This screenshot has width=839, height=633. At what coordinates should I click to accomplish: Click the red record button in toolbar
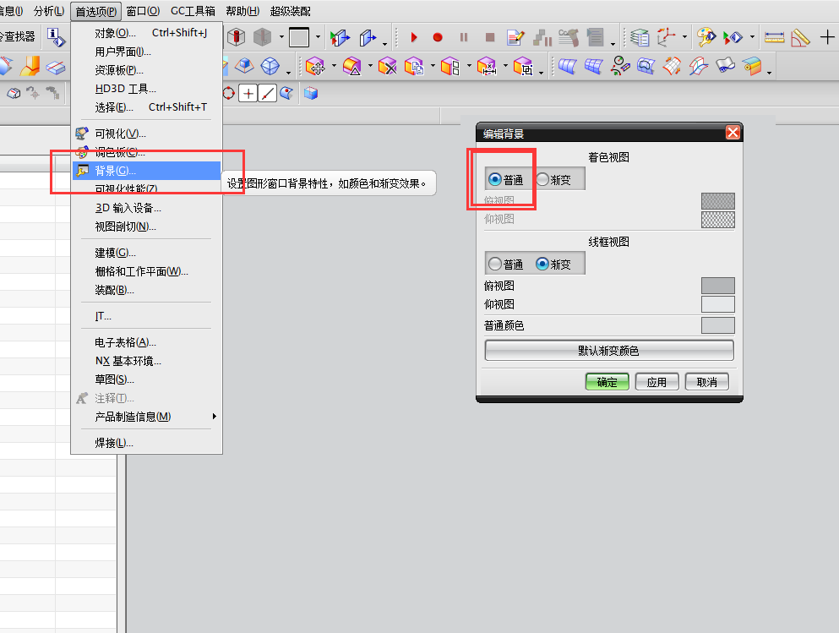(x=438, y=37)
